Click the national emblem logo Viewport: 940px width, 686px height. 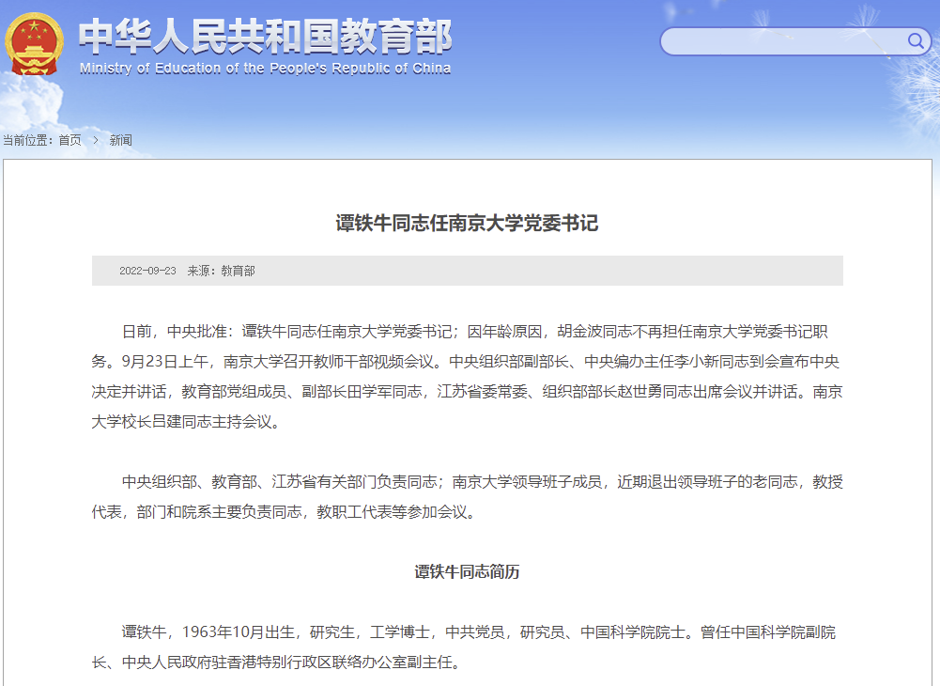34,44
